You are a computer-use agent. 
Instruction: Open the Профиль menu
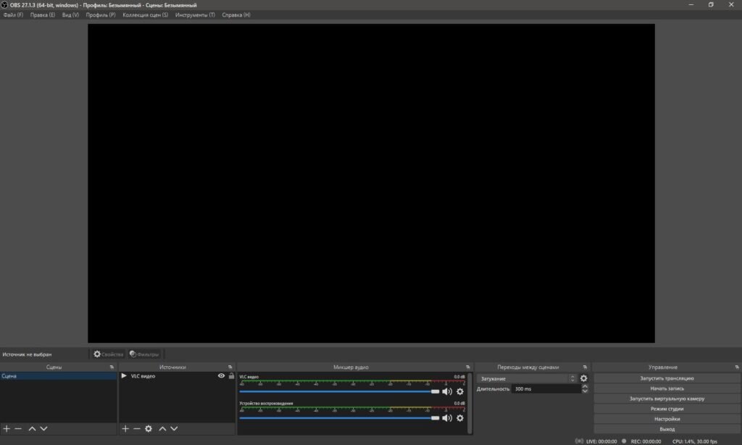coord(101,14)
